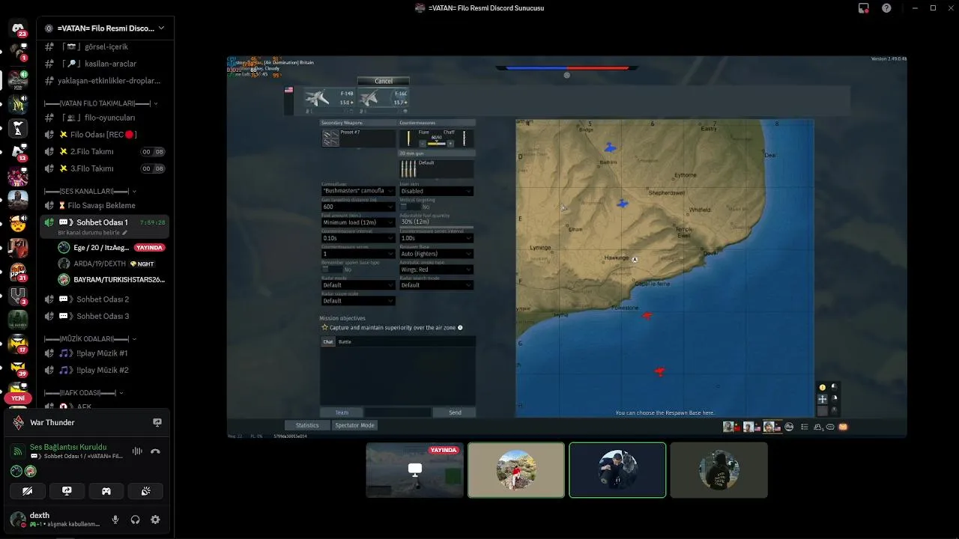Screen dimensions: 959x539
Task: Click the Cancel button
Action: coord(384,81)
